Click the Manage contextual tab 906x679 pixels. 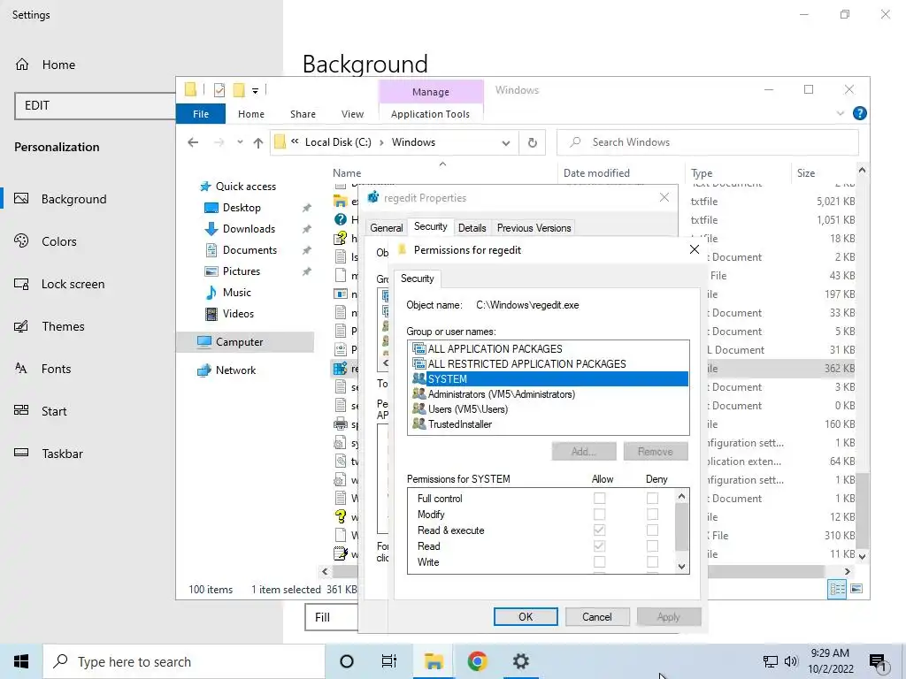point(431,92)
